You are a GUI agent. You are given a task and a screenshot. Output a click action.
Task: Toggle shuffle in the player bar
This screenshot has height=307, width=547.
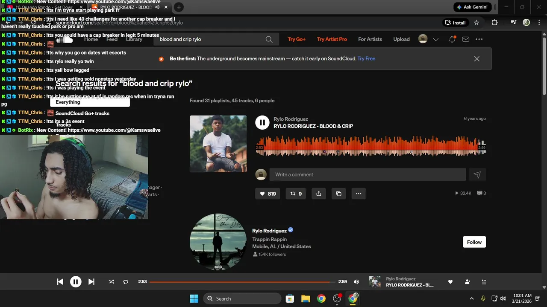coord(112,282)
